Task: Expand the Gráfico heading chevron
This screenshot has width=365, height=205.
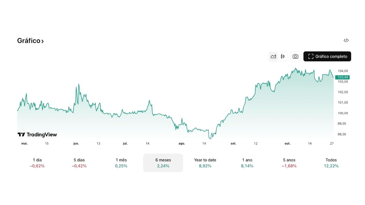Action: point(42,40)
